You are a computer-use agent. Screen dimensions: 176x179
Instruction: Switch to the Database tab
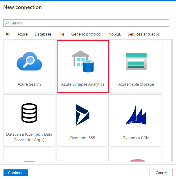[43, 34]
